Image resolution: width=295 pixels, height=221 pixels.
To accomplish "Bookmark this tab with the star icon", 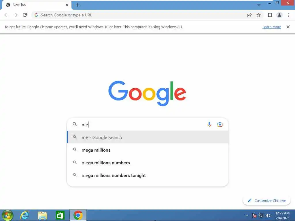I will click(259, 15).
